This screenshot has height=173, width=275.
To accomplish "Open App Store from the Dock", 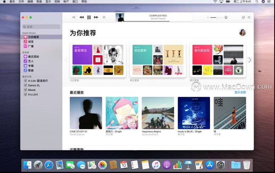I will tap(210, 165).
